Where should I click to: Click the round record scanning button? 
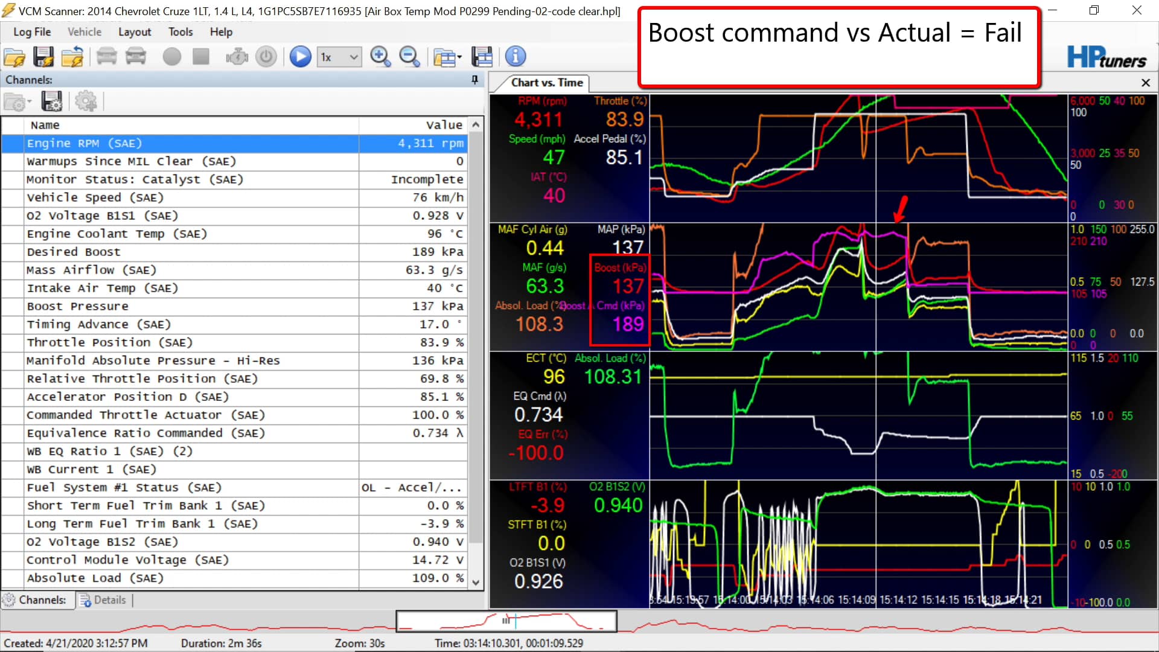172,57
